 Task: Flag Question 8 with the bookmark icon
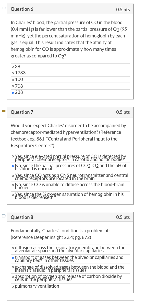[4, 216]
